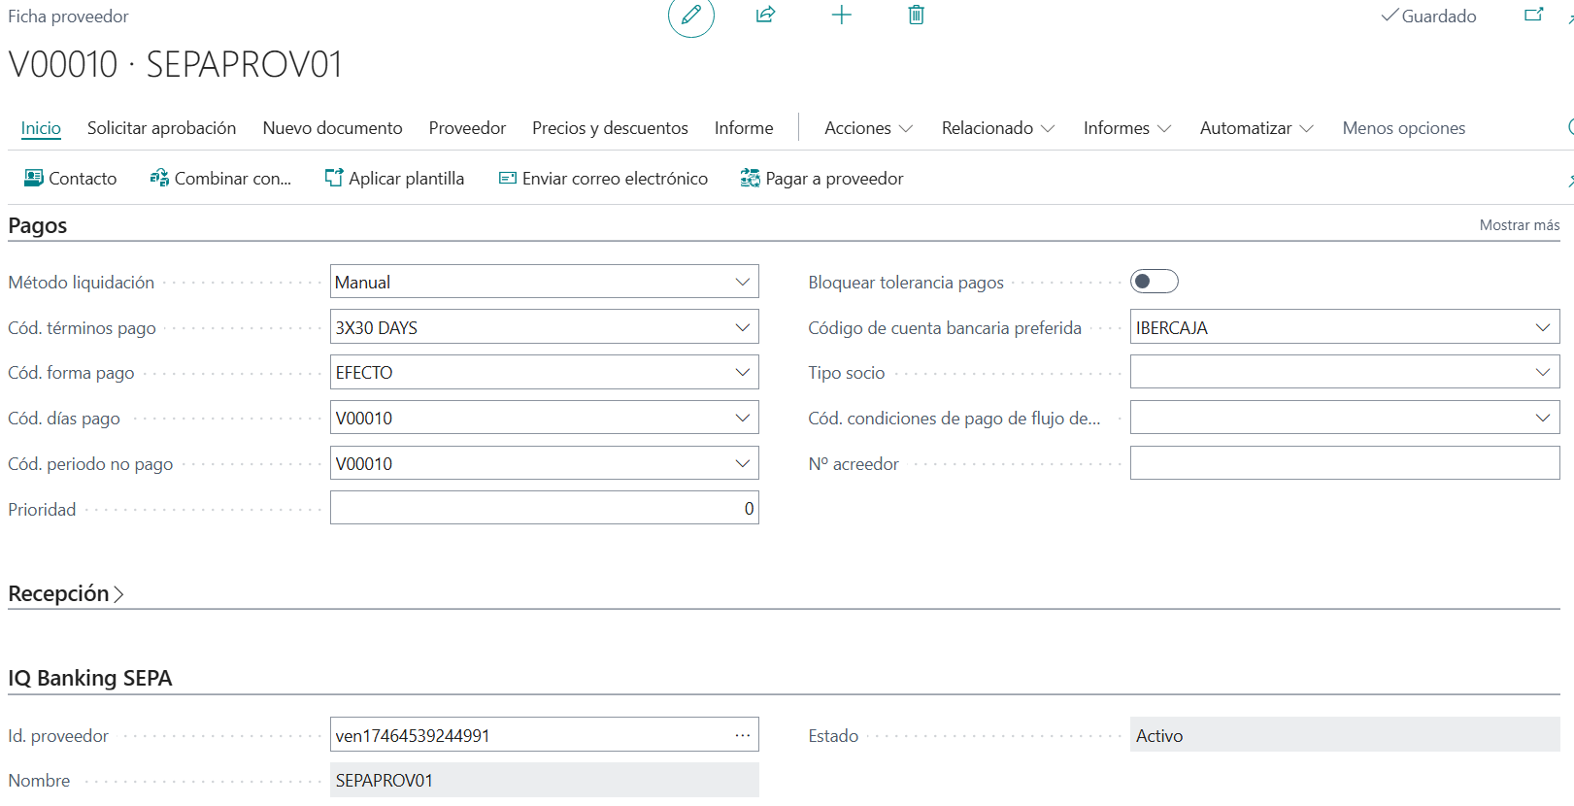Click Combinar con... action

pyautogui.click(x=220, y=179)
